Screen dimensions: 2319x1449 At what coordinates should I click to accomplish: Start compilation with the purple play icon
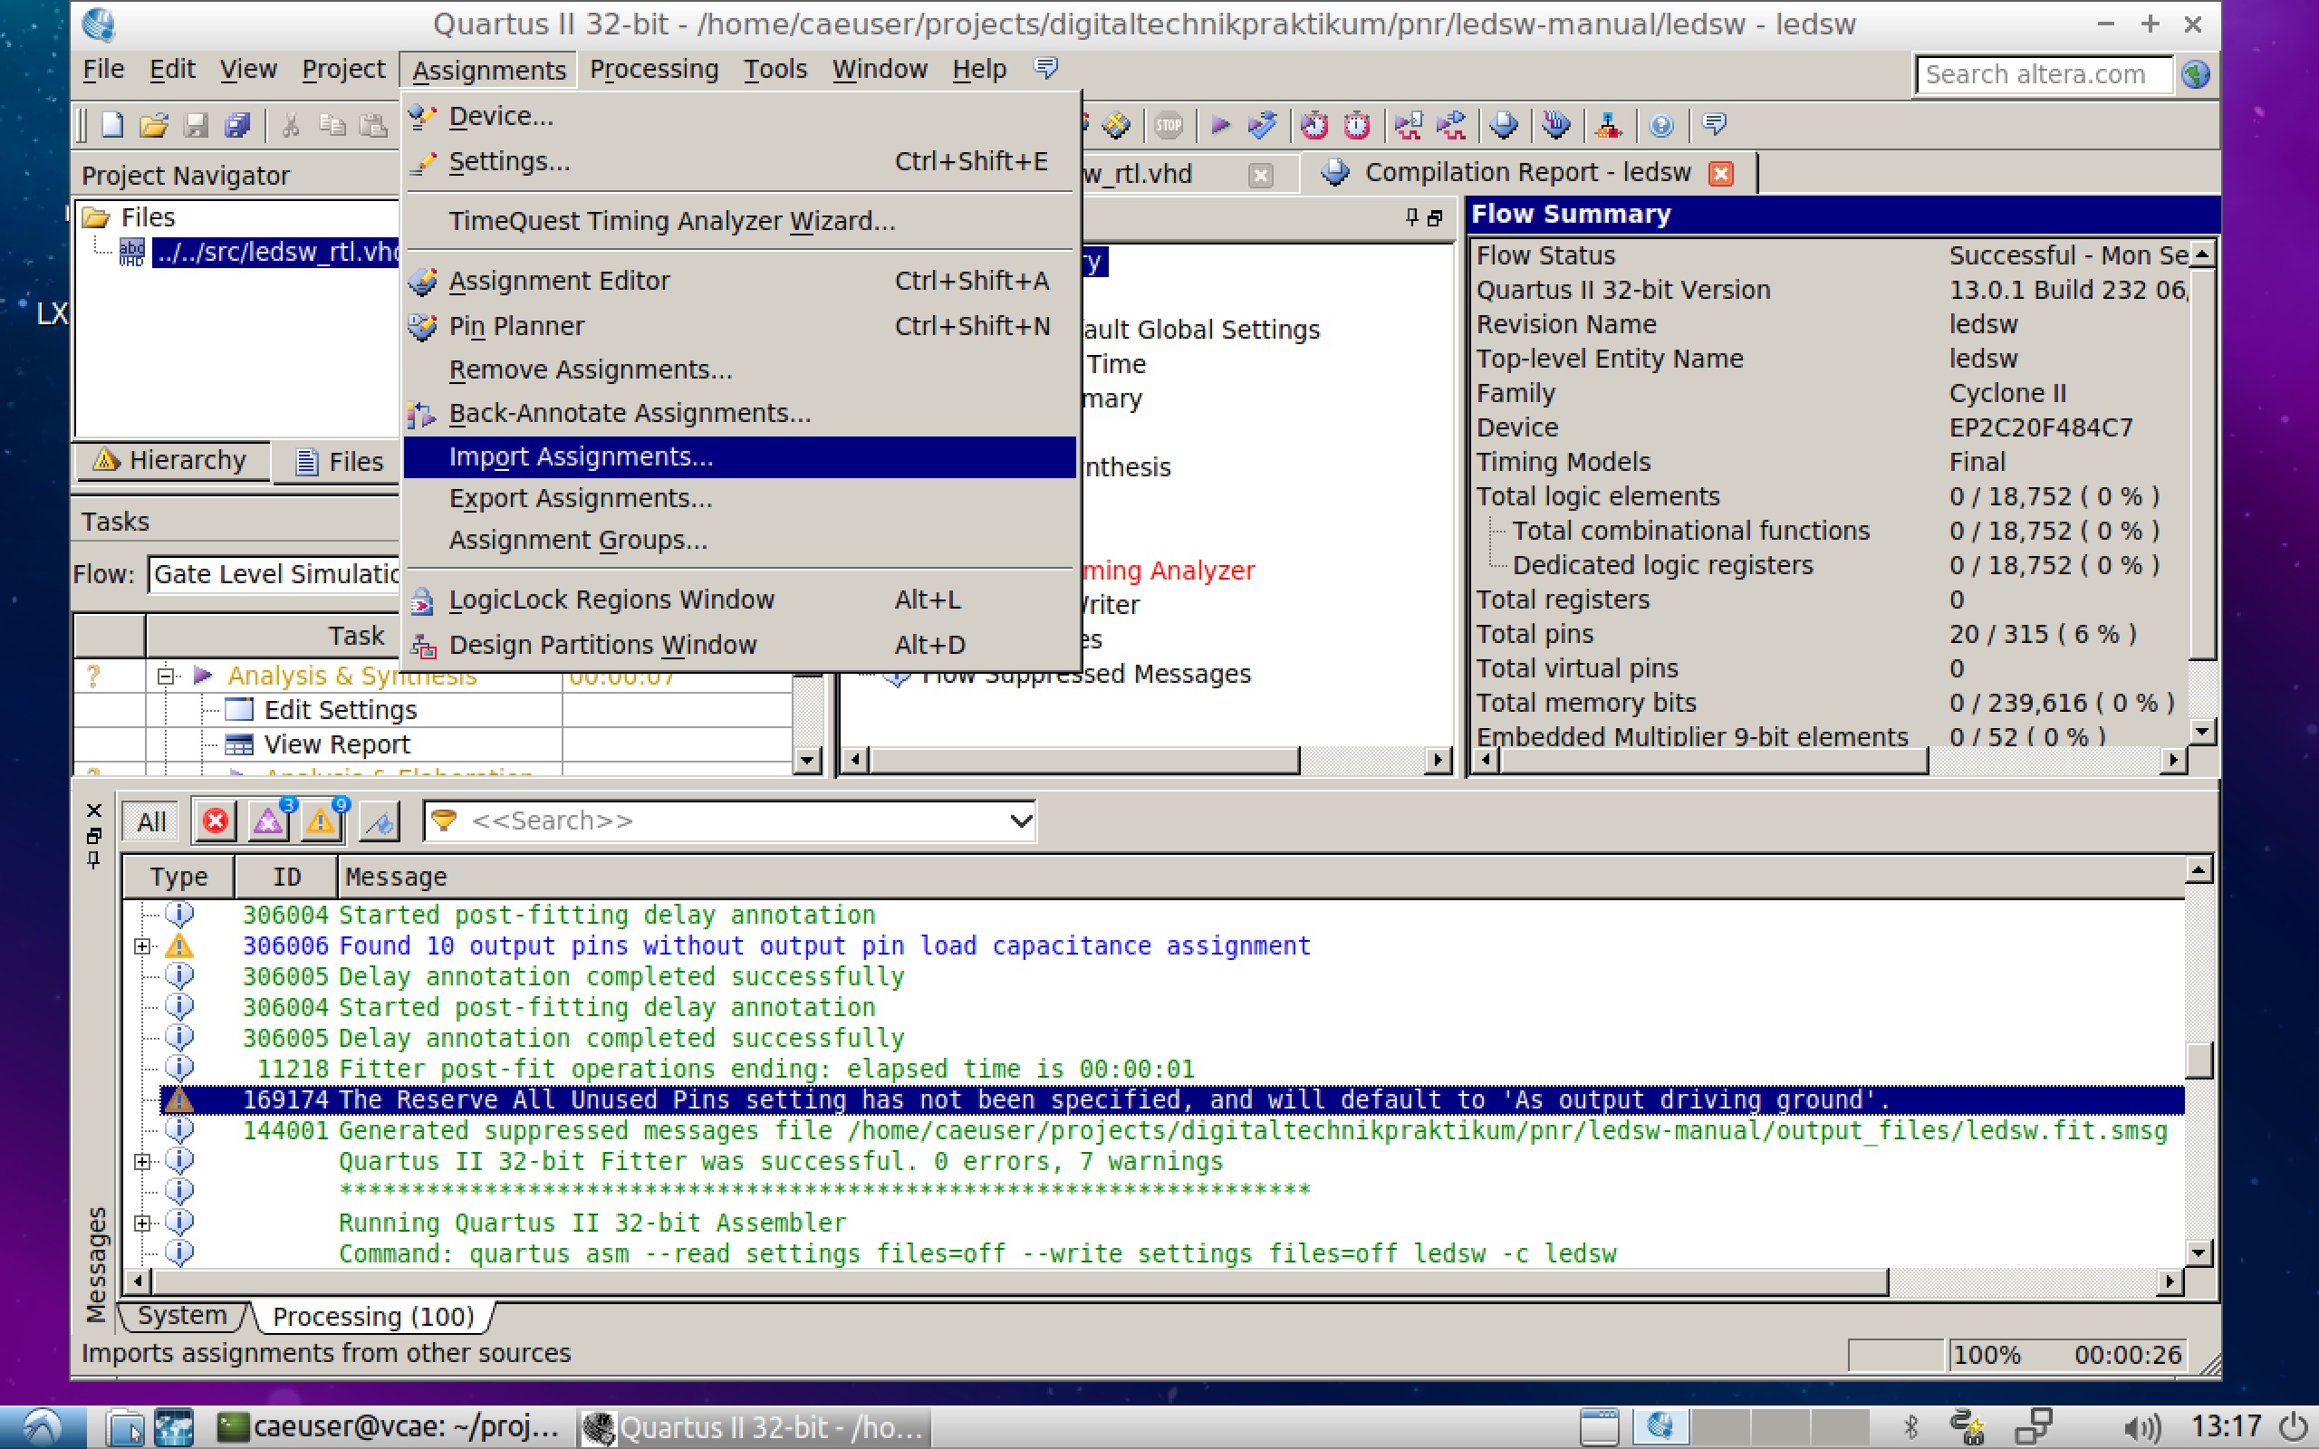click(x=1220, y=126)
